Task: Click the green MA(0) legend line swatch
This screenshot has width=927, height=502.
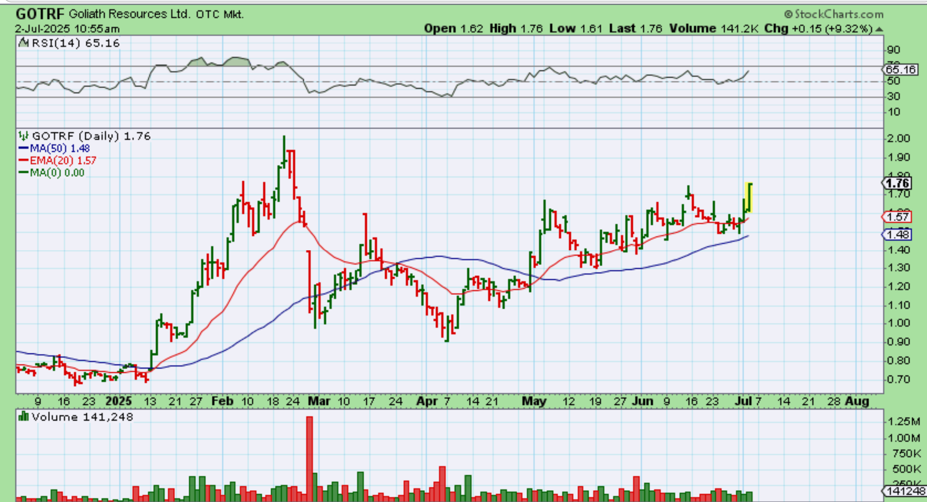Action: click(x=23, y=173)
